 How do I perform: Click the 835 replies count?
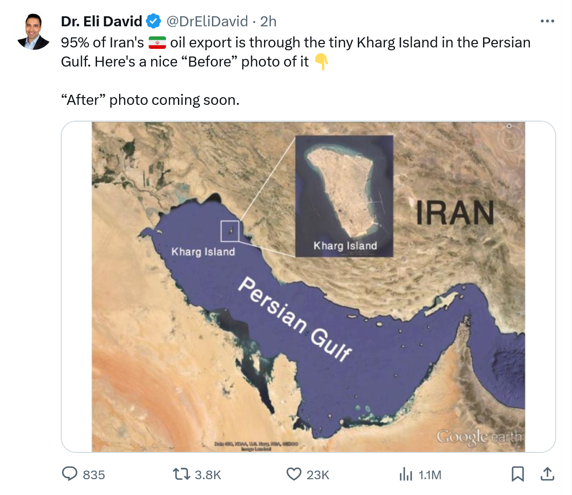point(94,474)
